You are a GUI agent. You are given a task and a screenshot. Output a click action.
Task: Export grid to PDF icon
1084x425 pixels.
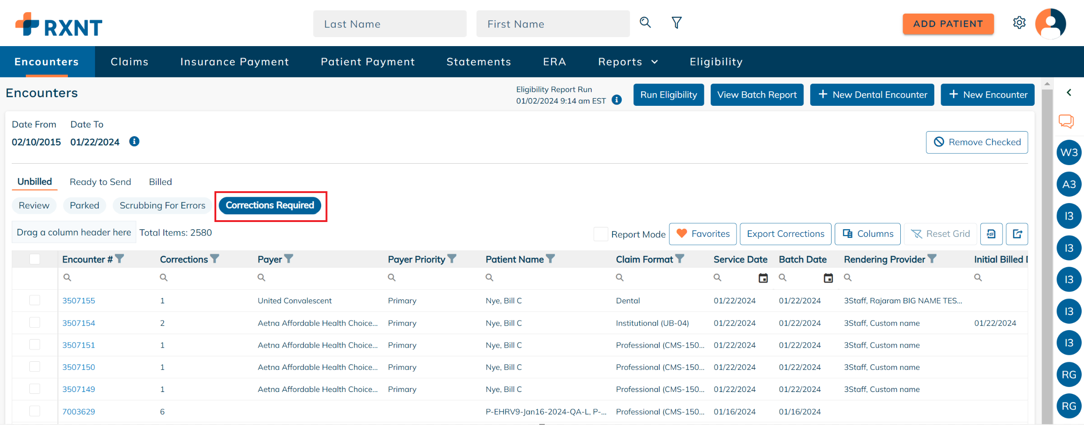[x=991, y=234]
